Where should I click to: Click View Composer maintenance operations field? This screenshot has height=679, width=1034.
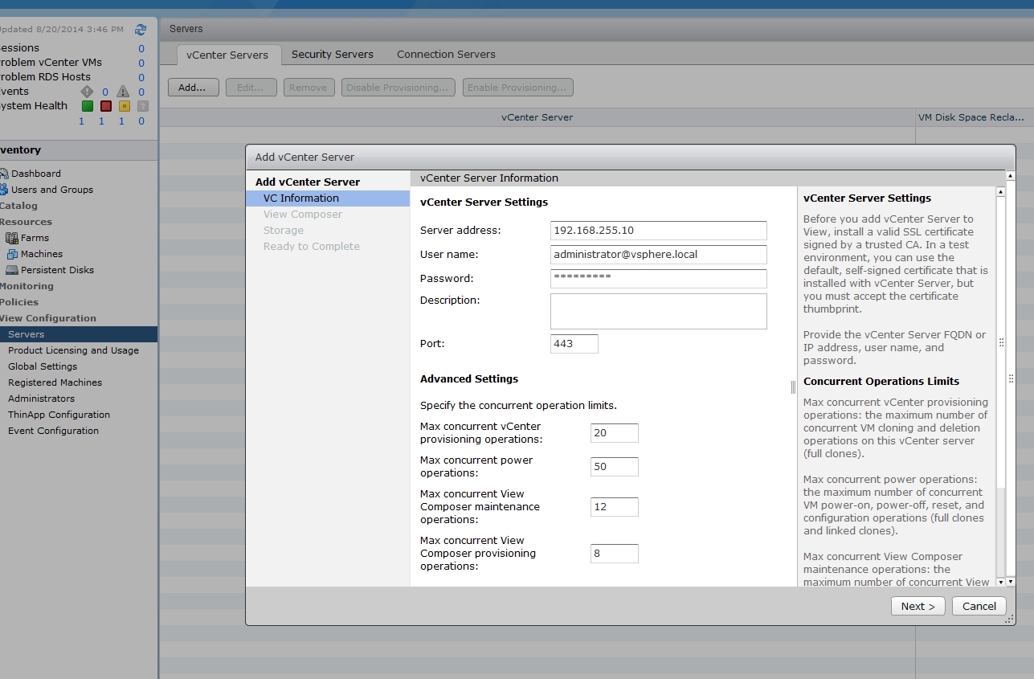pyautogui.click(x=614, y=507)
